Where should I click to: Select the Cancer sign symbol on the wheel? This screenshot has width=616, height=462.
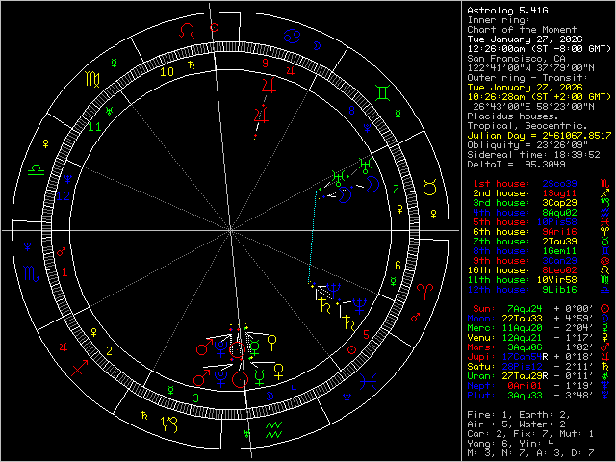290,38
